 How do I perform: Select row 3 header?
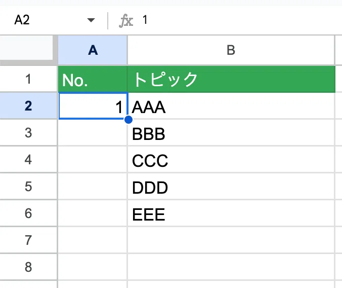[x=28, y=133]
